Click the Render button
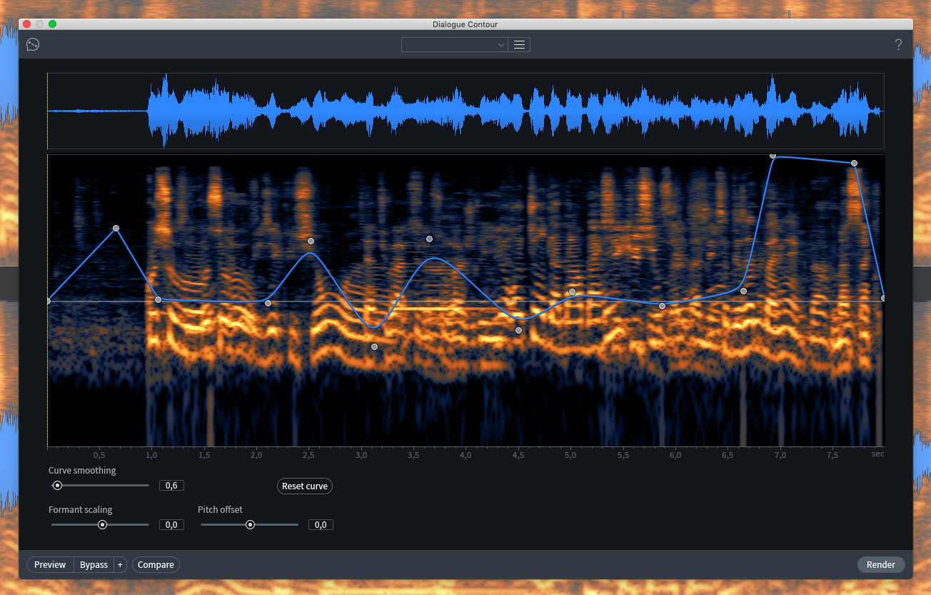The width and height of the screenshot is (931, 595). [881, 564]
